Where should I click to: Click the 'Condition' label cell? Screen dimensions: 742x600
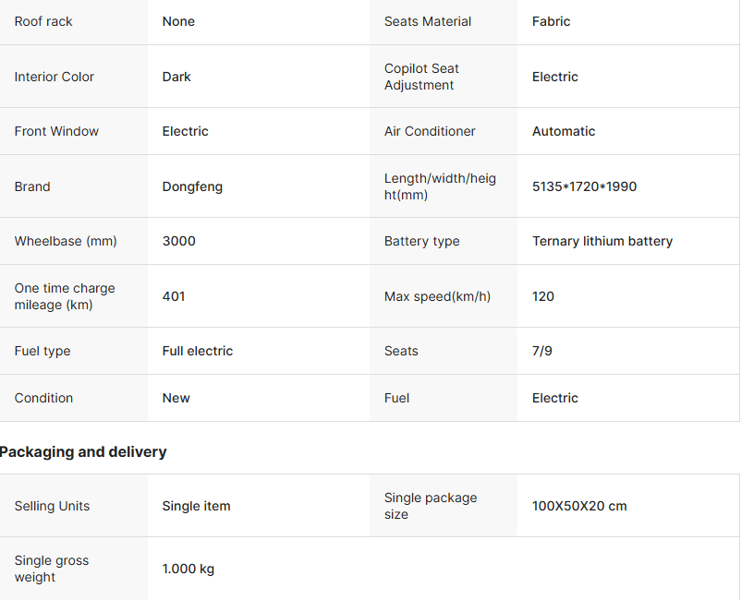(x=43, y=398)
